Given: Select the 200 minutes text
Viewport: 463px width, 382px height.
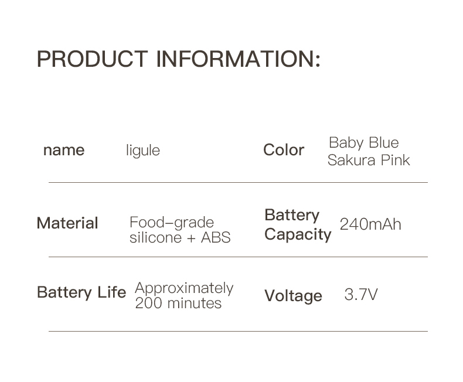Looking at the screenshot, I should tap(178, 303).
